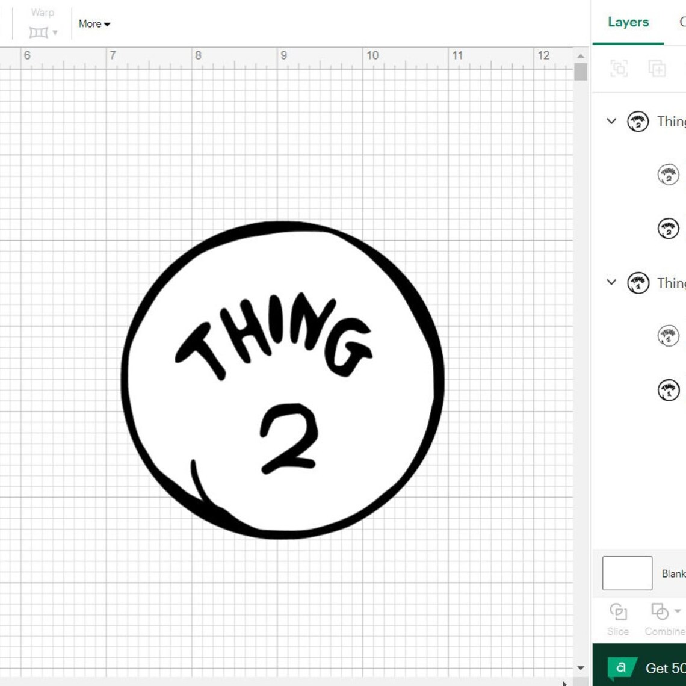Open the tab next to Layers
This screenshot has height=686, width=686.
point(682,22)
